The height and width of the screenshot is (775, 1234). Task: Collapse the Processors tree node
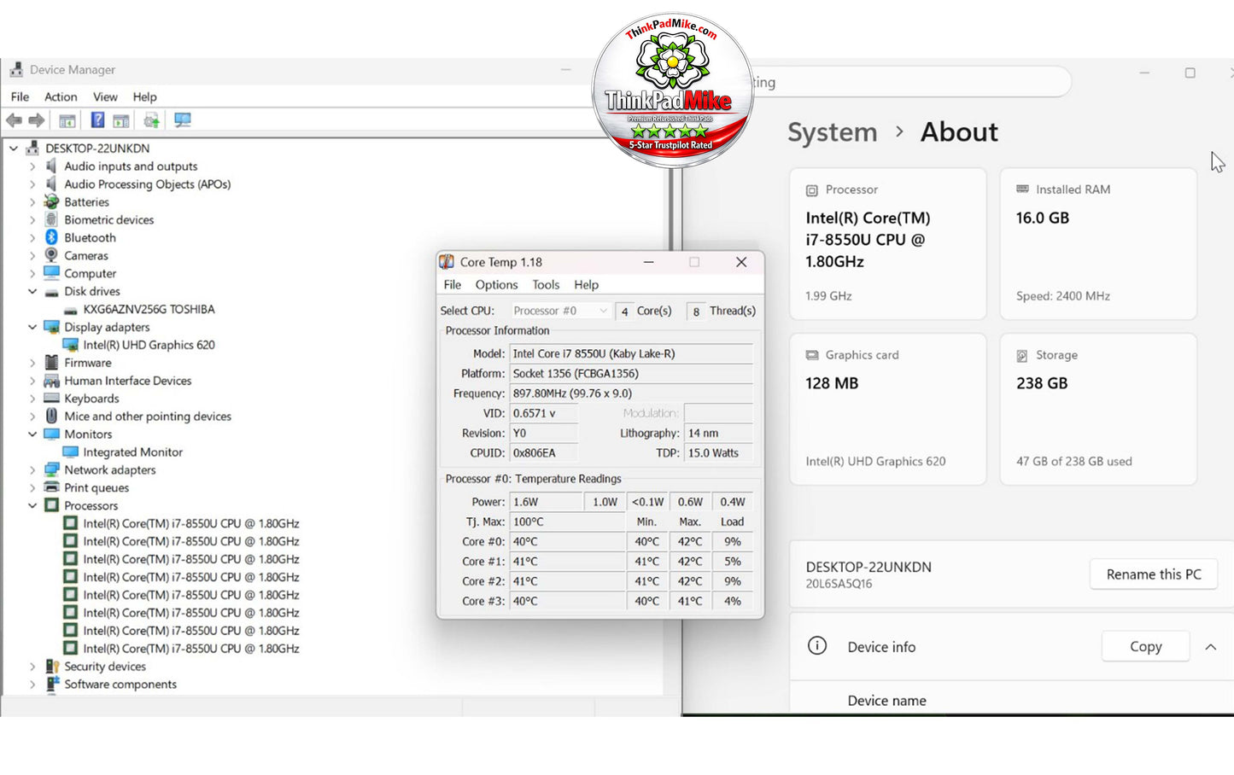(x=32, y=505)
